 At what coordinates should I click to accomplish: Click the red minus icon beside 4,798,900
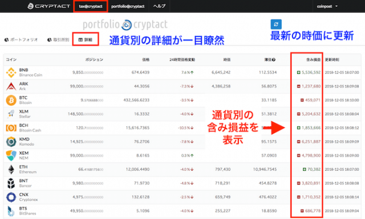299,155
